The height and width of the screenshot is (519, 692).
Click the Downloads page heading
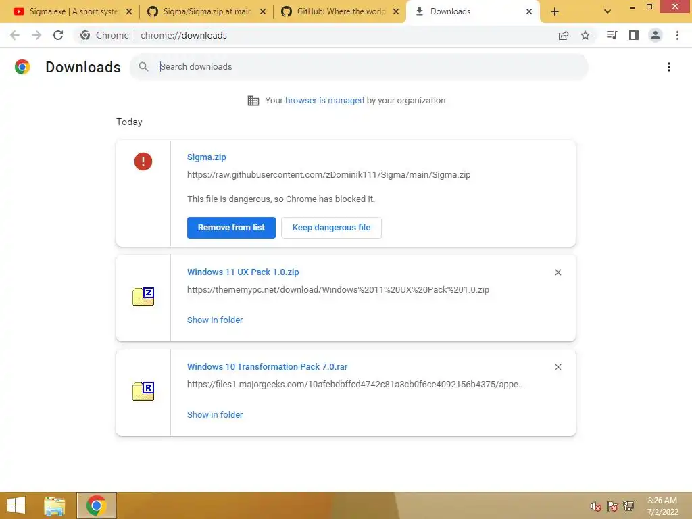(83, 67)
